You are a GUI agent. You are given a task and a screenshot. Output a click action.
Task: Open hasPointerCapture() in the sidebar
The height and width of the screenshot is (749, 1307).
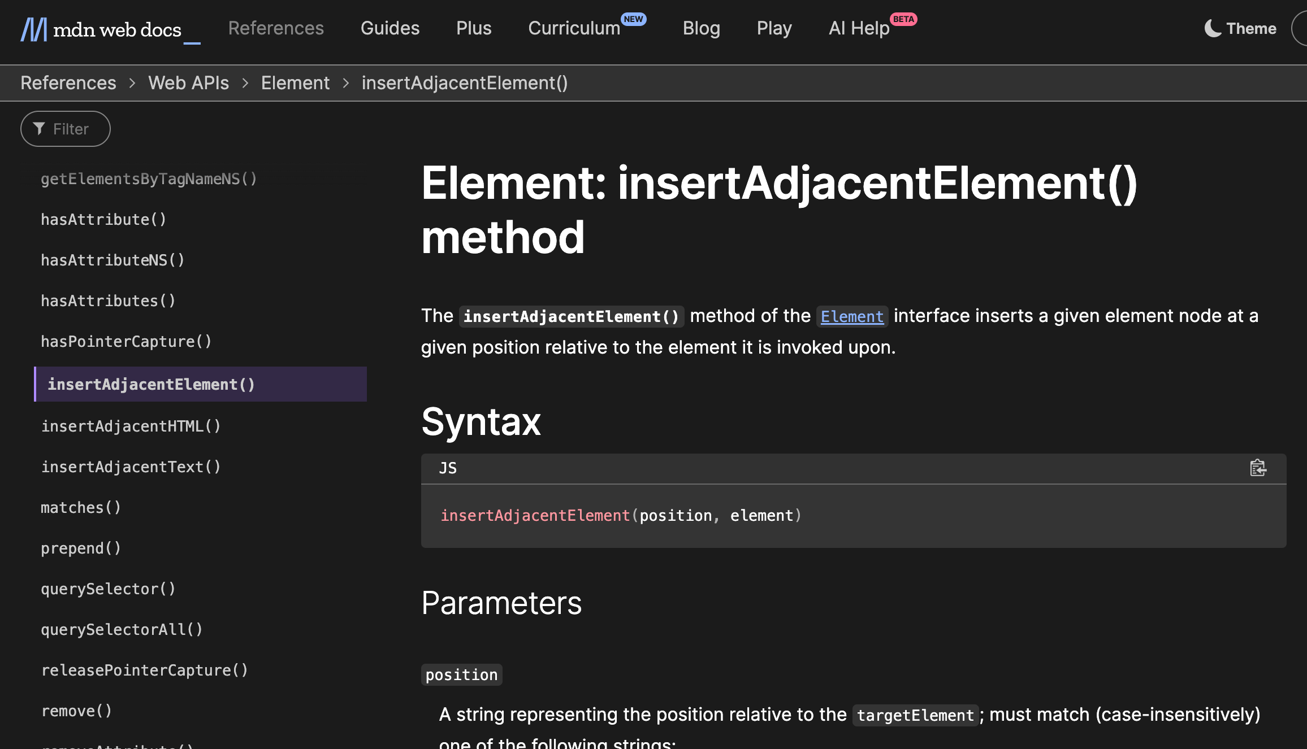[x=126, y=342]
